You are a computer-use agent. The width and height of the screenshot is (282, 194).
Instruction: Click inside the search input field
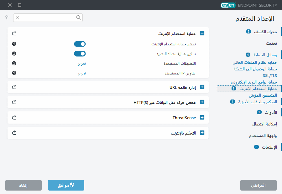coord(47,18)
